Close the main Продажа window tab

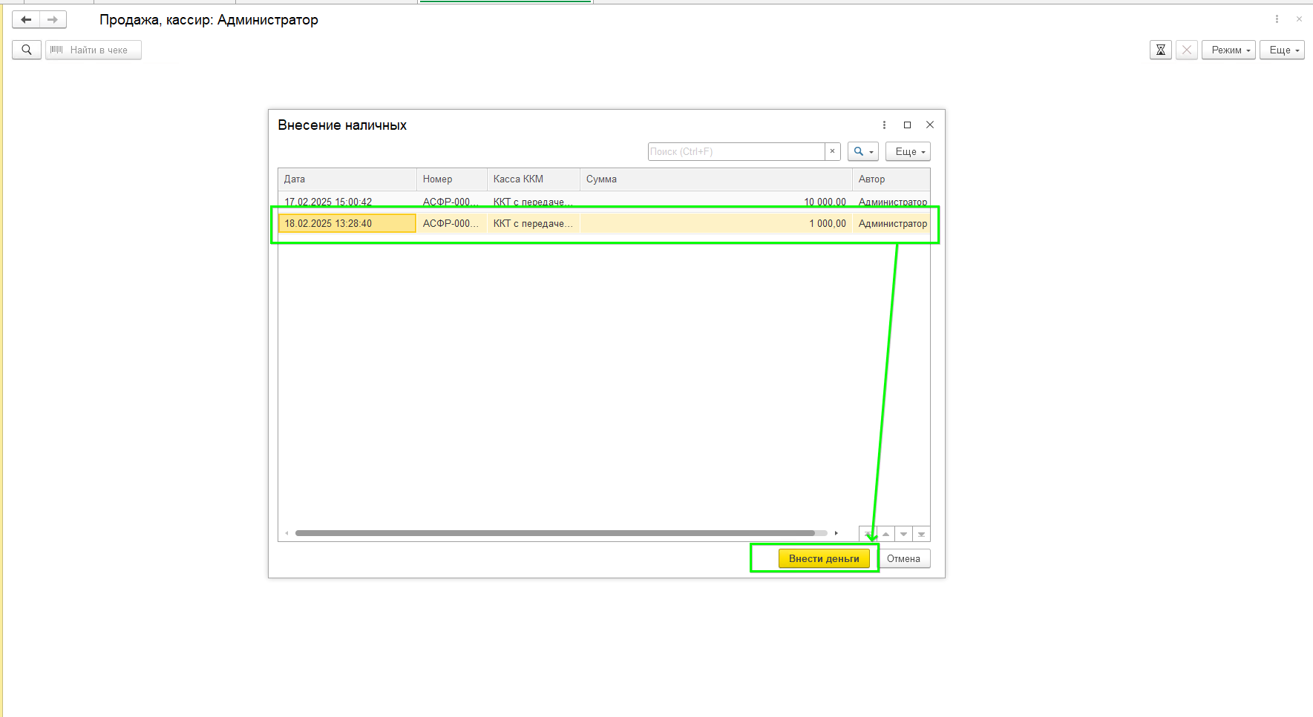click(1299, 19)
